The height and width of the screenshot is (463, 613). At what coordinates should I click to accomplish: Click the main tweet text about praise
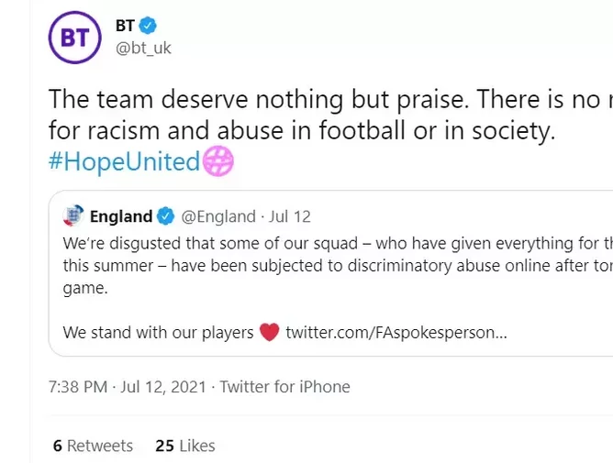coord(330,115)
